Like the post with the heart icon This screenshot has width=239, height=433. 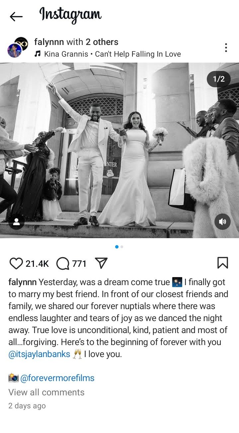(16, 263)
